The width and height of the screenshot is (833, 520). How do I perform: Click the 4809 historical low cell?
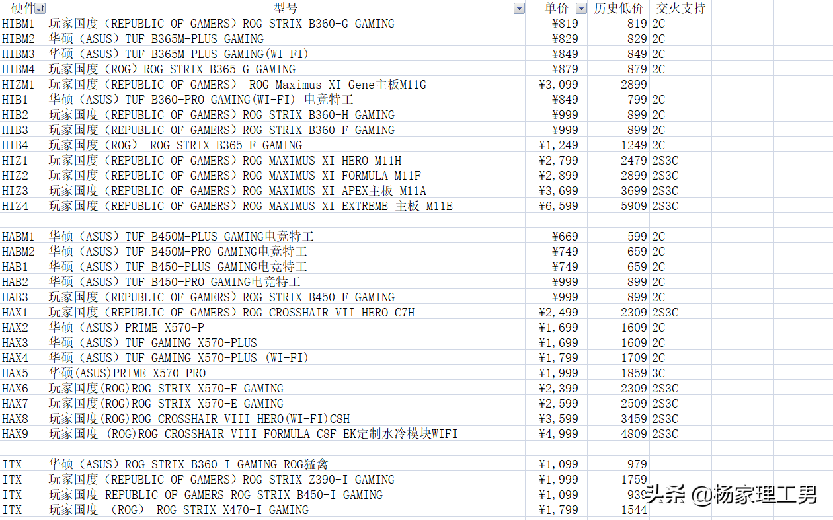click(x=618, y=434)
